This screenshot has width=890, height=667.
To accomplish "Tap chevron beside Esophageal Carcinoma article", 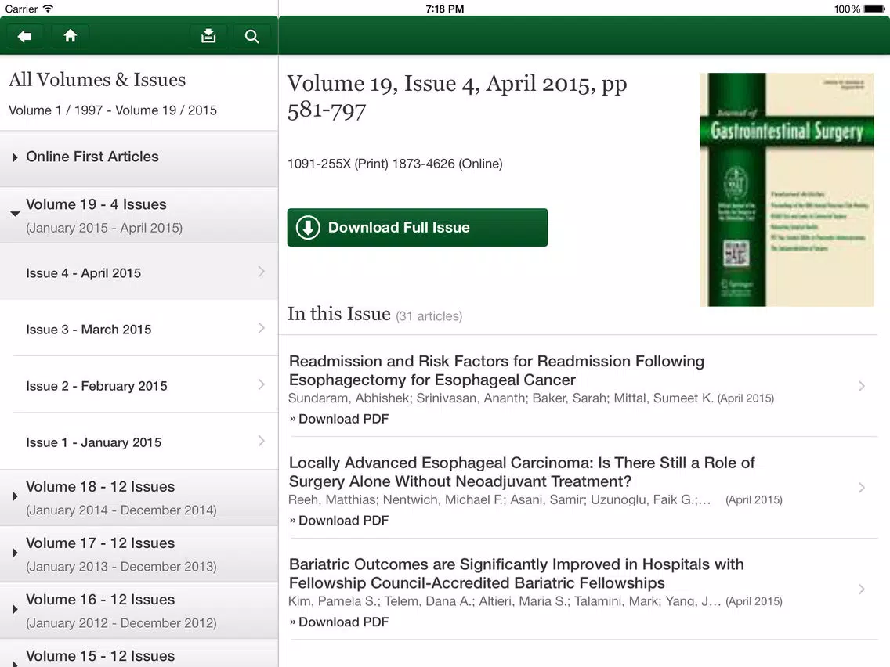I will [x=861, y=488].
